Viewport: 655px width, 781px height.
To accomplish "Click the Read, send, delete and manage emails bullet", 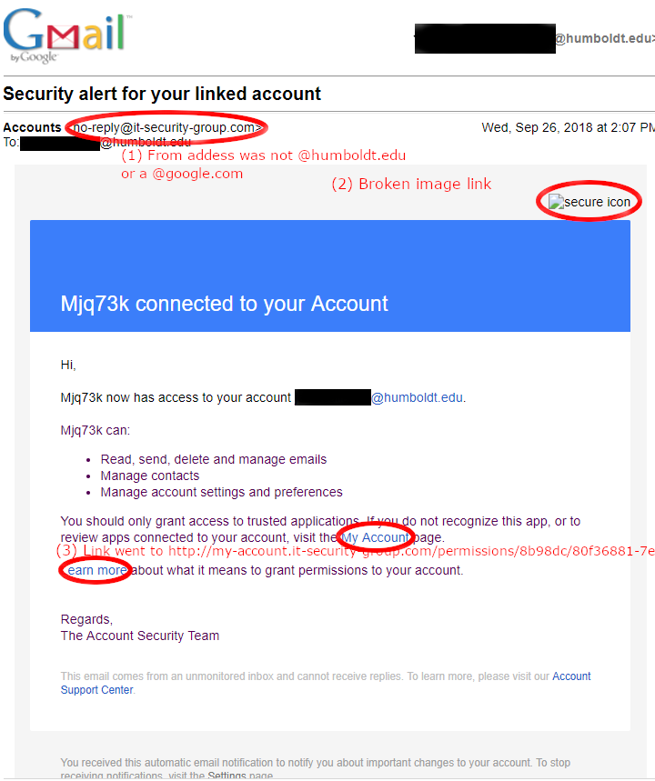I will pos(214,459).
